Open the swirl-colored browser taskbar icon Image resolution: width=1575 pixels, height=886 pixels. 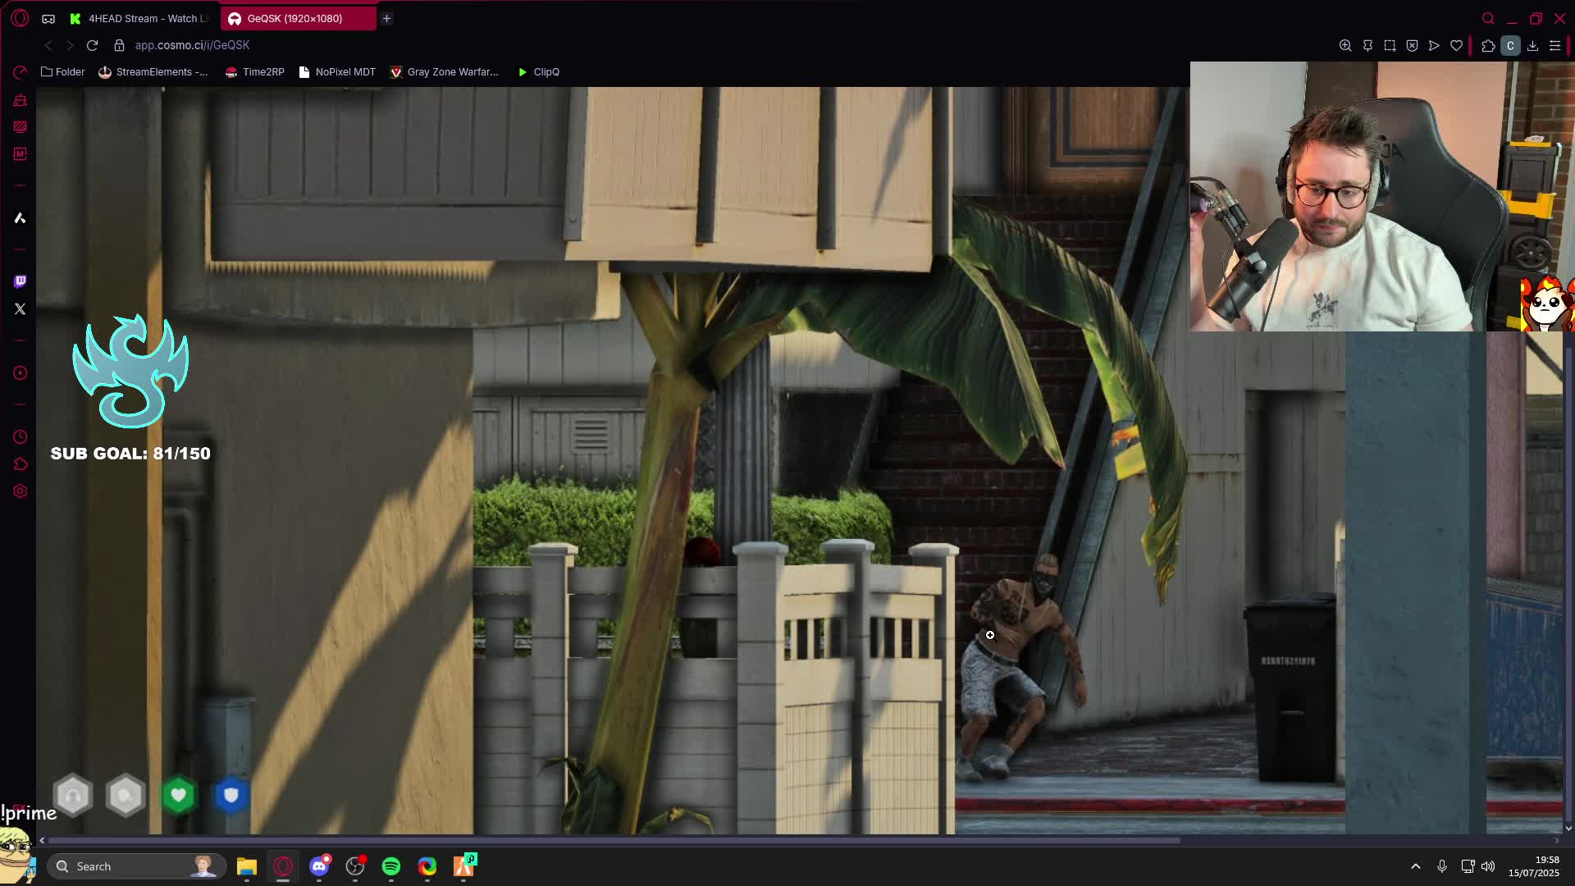pos(427,866)
